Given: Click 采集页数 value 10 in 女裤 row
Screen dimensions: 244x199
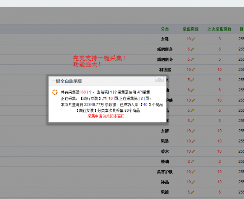Looking at the screenshot, I should [189, 131].
